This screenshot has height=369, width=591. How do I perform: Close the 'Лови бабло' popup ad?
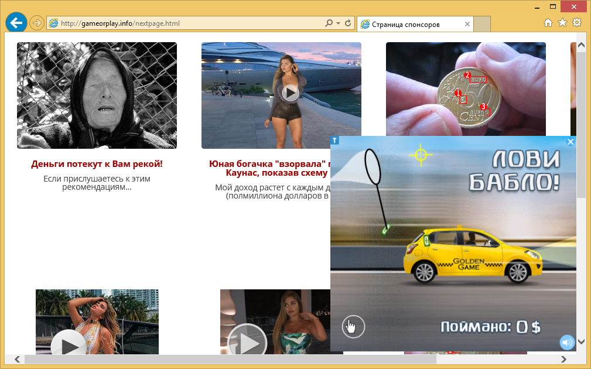pos(570,142)
